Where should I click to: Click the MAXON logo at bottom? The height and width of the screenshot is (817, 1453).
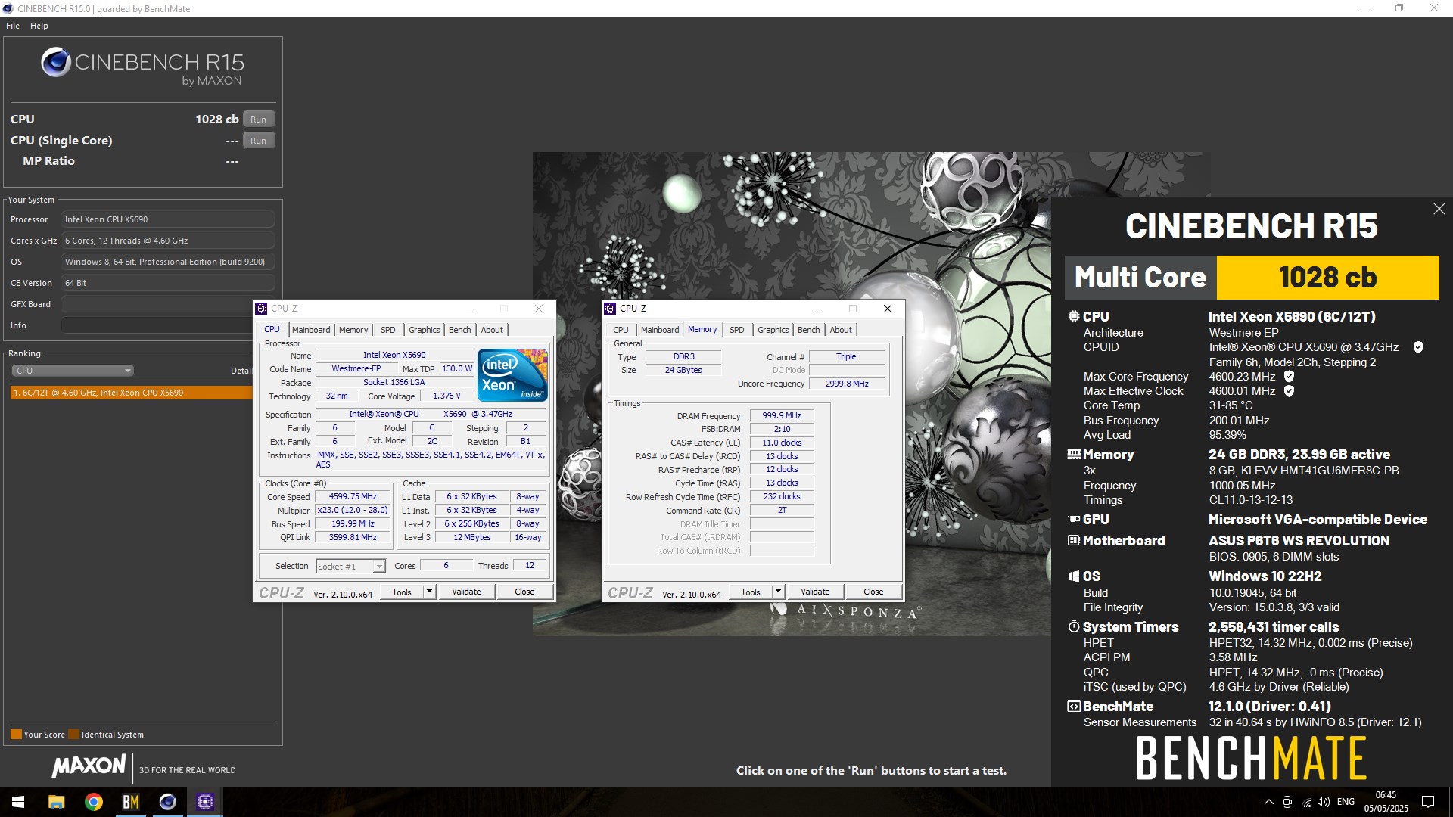tap(89, 766)
